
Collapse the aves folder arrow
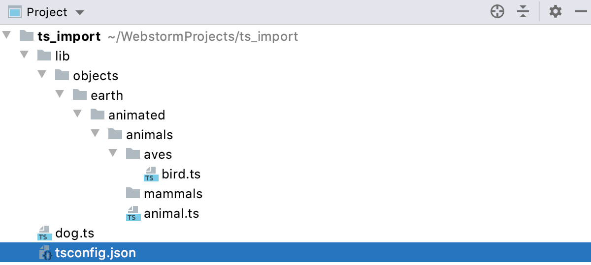113,153
